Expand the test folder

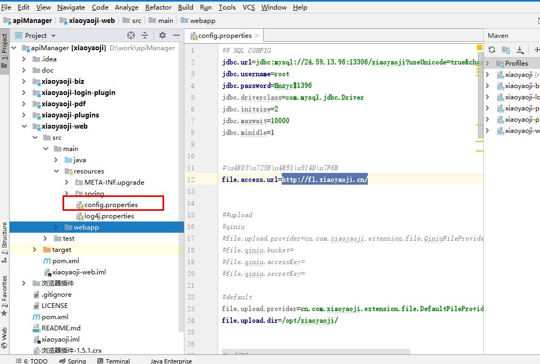click(45, 238)
